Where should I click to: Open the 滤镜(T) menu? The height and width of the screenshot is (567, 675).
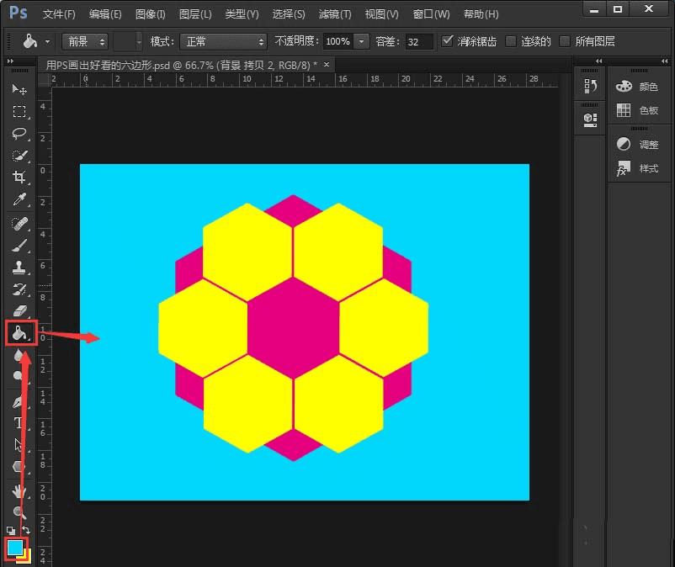335,14
